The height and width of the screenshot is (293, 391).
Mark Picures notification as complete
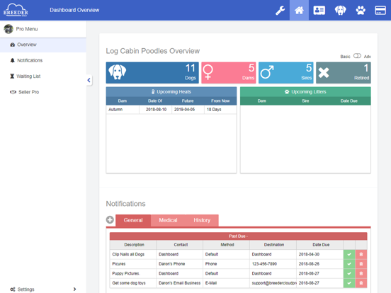pos(349,264)
